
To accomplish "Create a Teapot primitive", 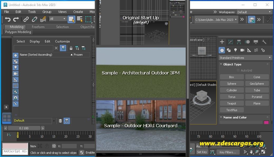I will click(232, 103).
